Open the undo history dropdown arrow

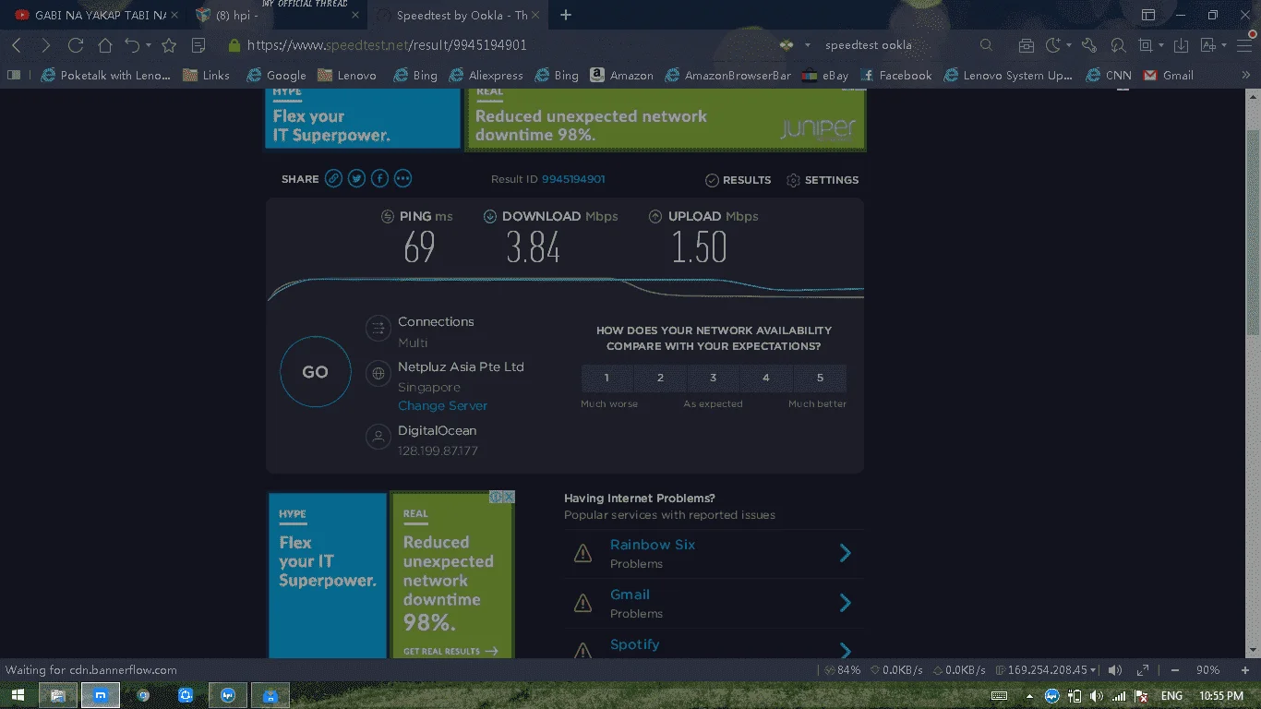click(150, 45)
